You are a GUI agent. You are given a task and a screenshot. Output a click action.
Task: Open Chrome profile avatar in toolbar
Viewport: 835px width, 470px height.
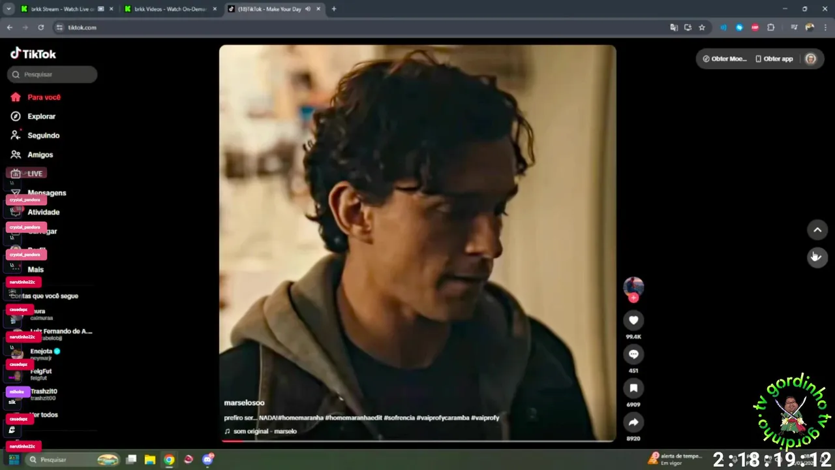pos(810,27)
